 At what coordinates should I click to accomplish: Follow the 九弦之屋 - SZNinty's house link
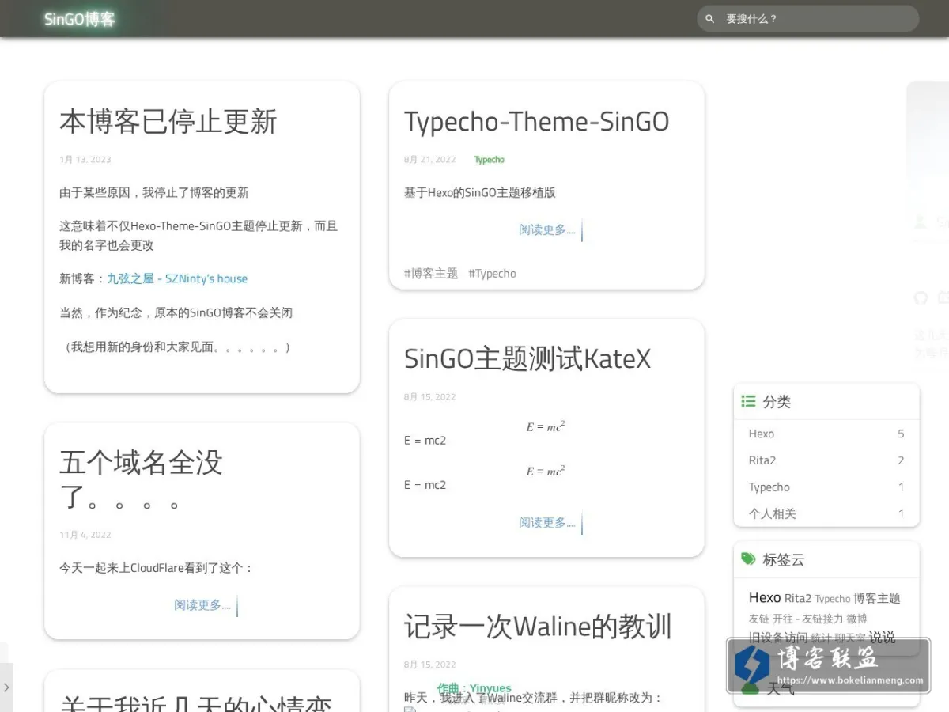tap(177, 278)
